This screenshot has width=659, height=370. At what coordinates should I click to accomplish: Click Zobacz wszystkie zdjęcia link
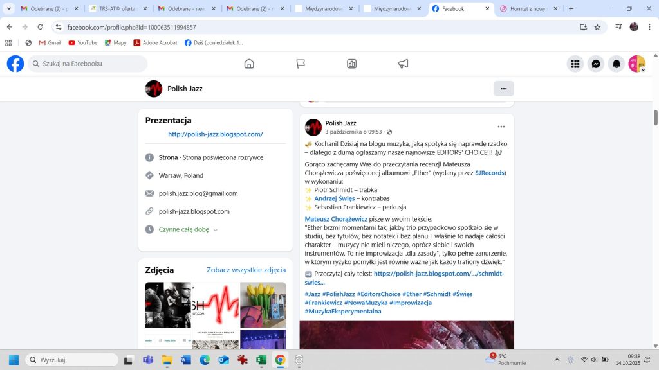(246, 270)
